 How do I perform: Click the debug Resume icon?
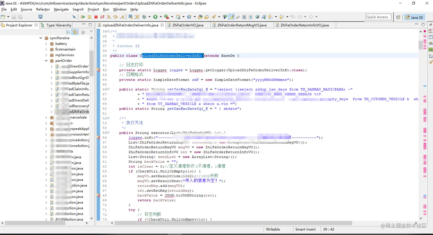pyautogui.click(x=83, y=17)
